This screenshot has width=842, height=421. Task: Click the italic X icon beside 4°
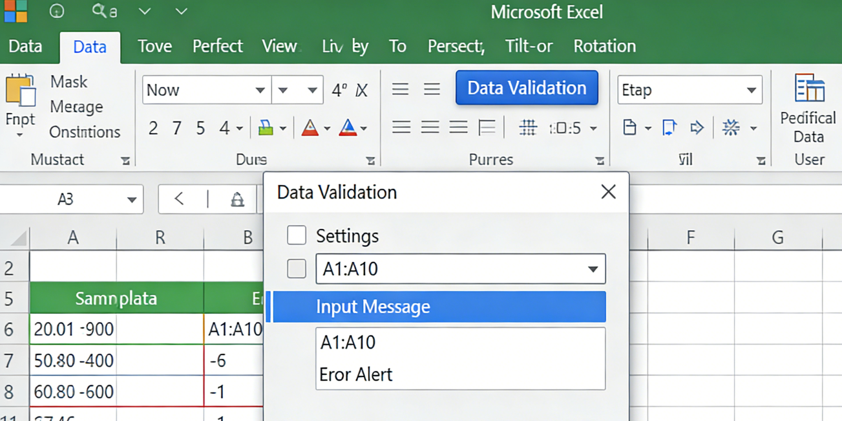click(x=362, y=91)
